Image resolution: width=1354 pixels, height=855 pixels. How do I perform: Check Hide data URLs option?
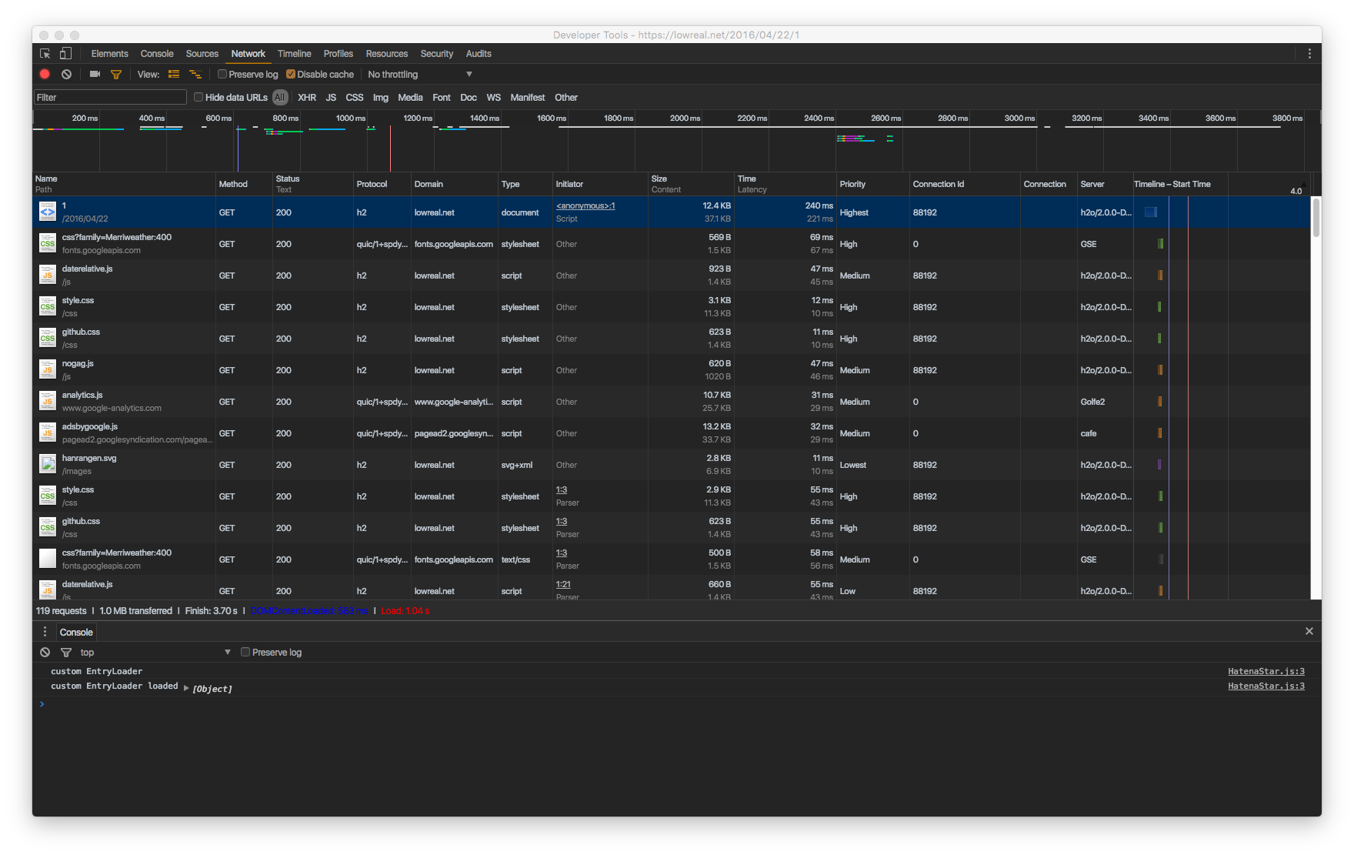point(198,98)
